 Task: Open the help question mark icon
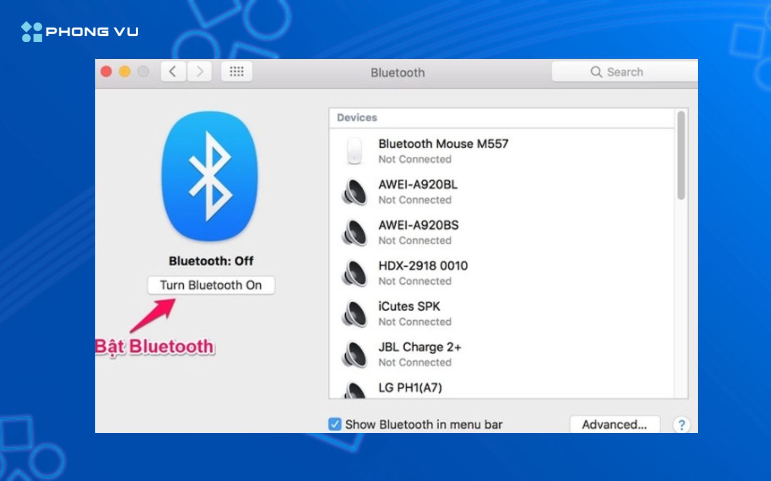pos(681,424)
